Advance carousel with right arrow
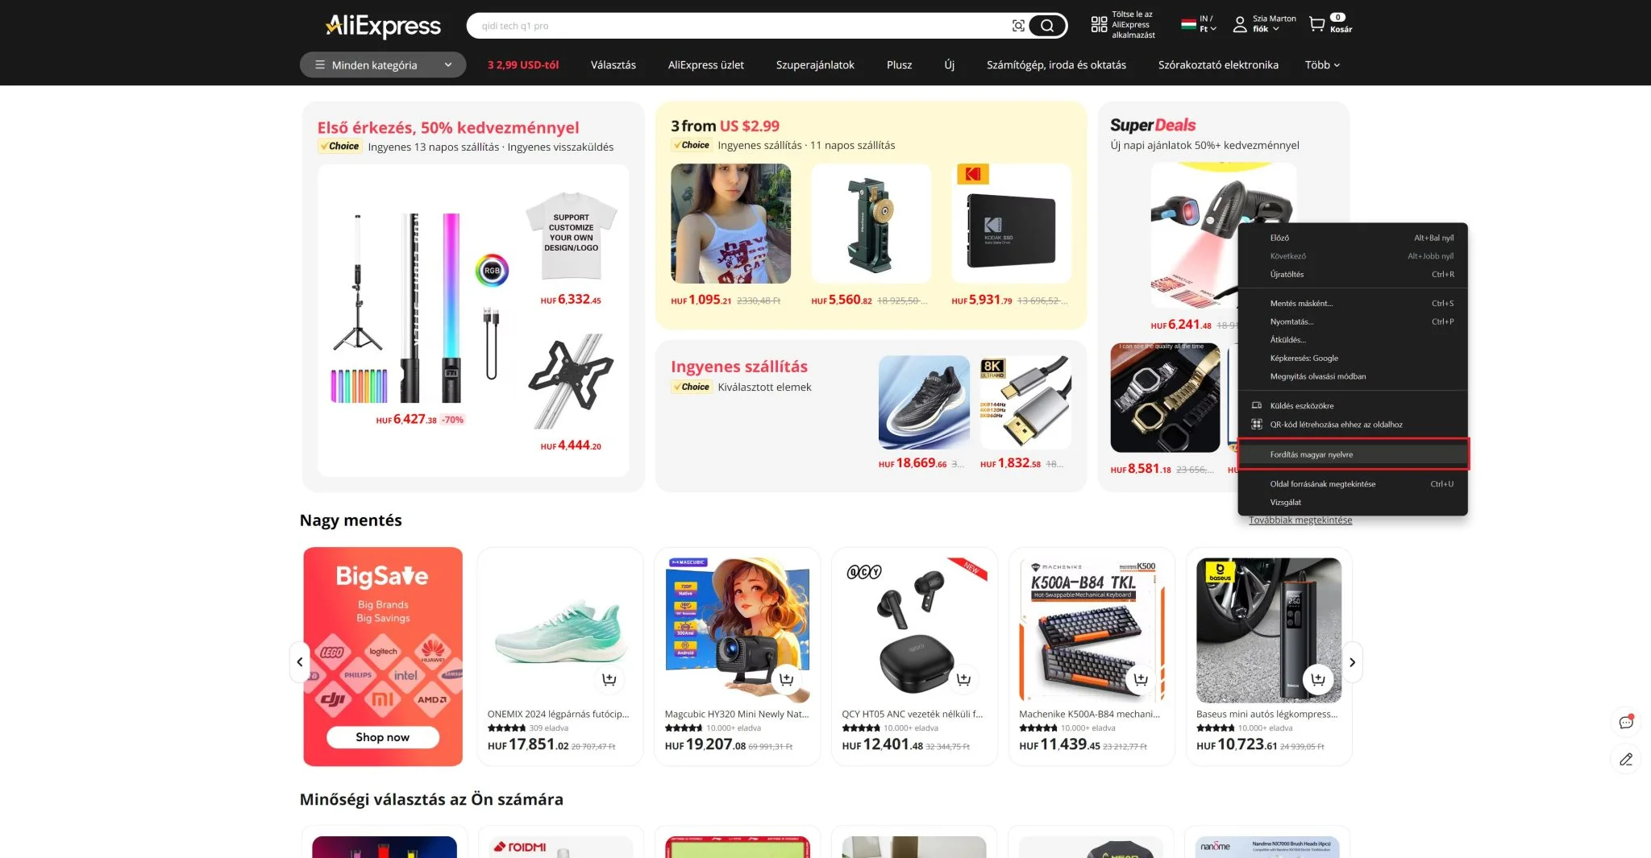 click(1352, 662)
